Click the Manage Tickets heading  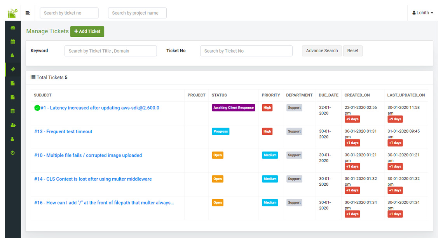[x=47, y=31]
